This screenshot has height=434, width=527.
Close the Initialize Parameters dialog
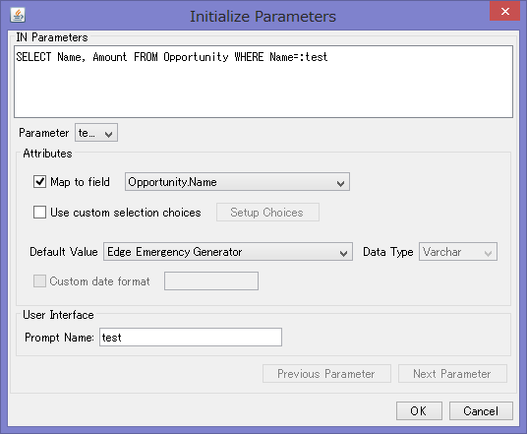504,12
